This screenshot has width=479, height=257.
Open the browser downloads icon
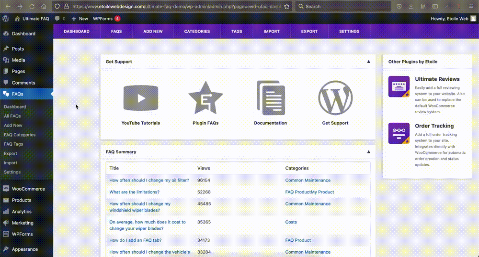point(411,6)
